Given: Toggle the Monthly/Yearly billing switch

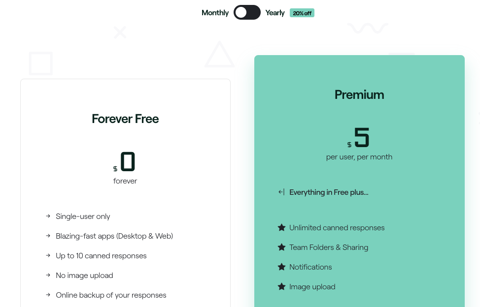Looking at the screenshot, I should pyautogui.click(x=247, y=13).
